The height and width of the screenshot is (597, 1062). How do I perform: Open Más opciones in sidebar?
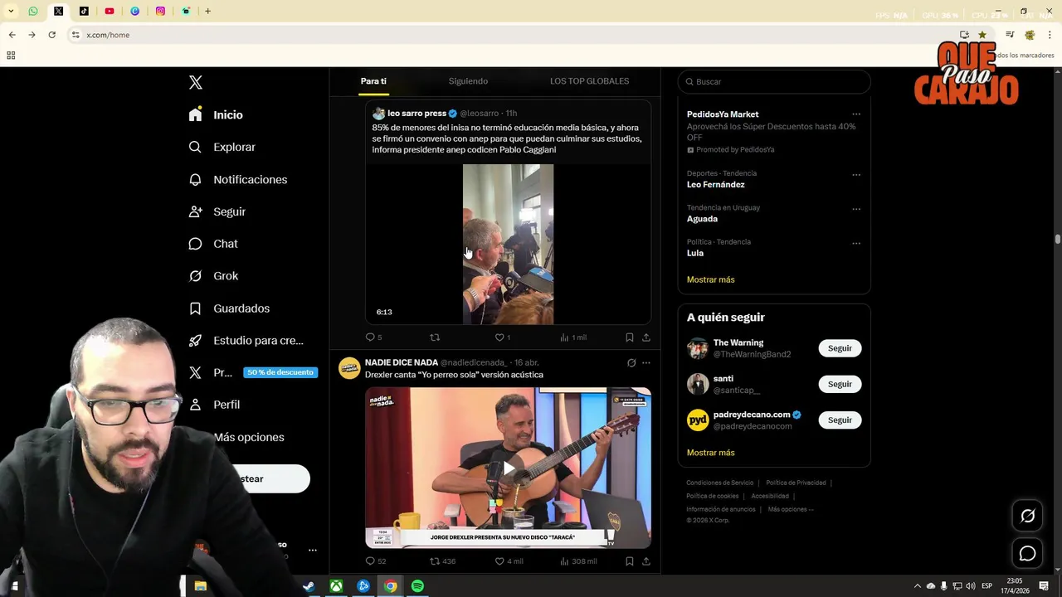(x=249, y=437)
